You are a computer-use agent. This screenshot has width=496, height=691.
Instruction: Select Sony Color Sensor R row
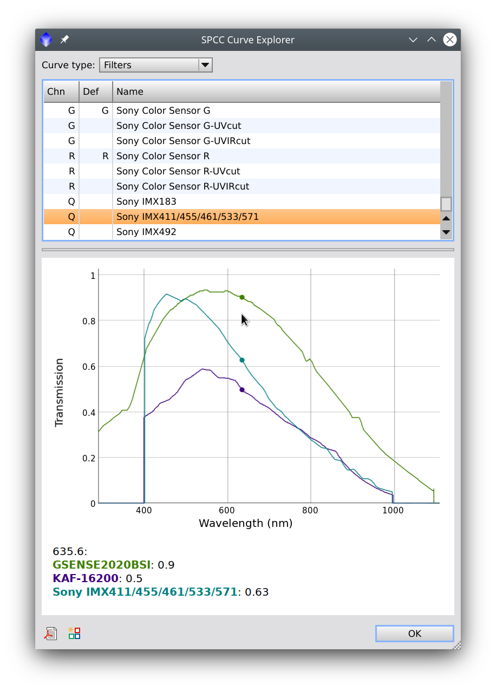[x=242, y=156]
